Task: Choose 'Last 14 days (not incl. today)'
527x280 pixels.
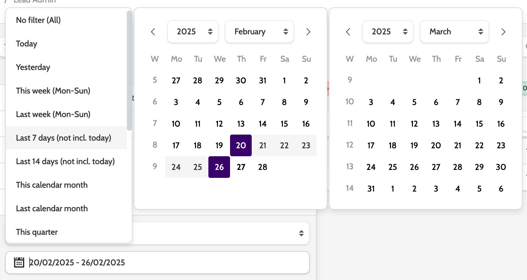Action: tap(65, 161)
